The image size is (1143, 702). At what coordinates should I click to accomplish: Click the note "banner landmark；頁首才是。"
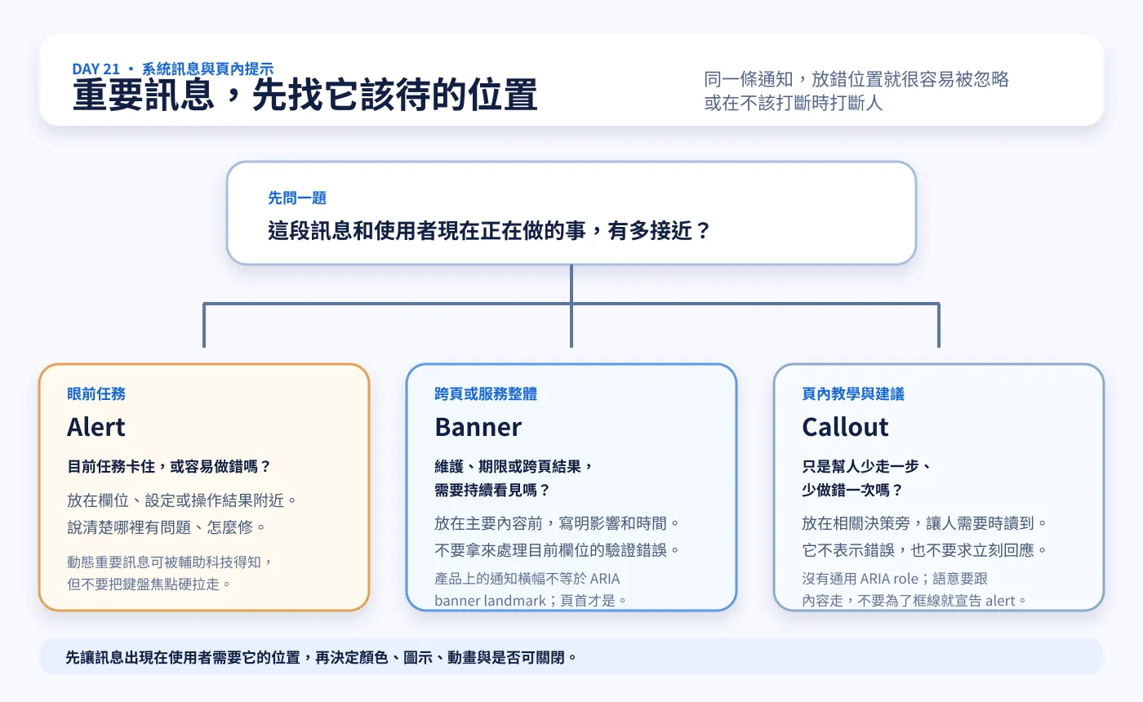click(x=531, y=601)
